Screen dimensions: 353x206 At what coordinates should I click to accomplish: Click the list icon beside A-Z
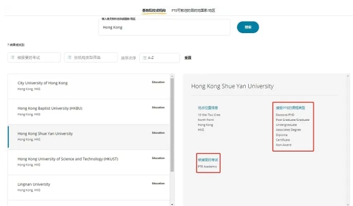point(145,58)
